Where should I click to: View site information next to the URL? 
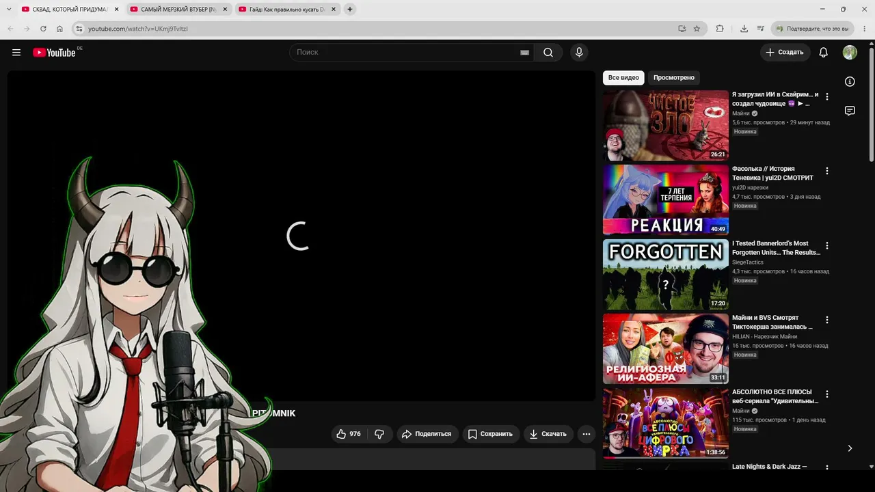pyautogui.click(x=79, y=29)
